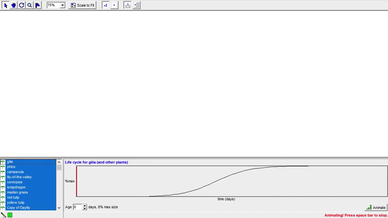
Task: Click inside the Age input field
Action: coord(77,207)
